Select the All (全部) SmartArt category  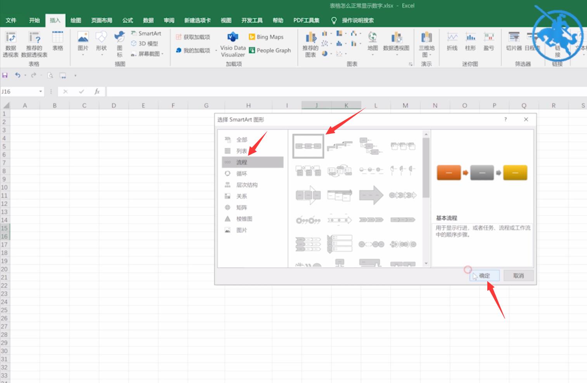tap(253, 140)
